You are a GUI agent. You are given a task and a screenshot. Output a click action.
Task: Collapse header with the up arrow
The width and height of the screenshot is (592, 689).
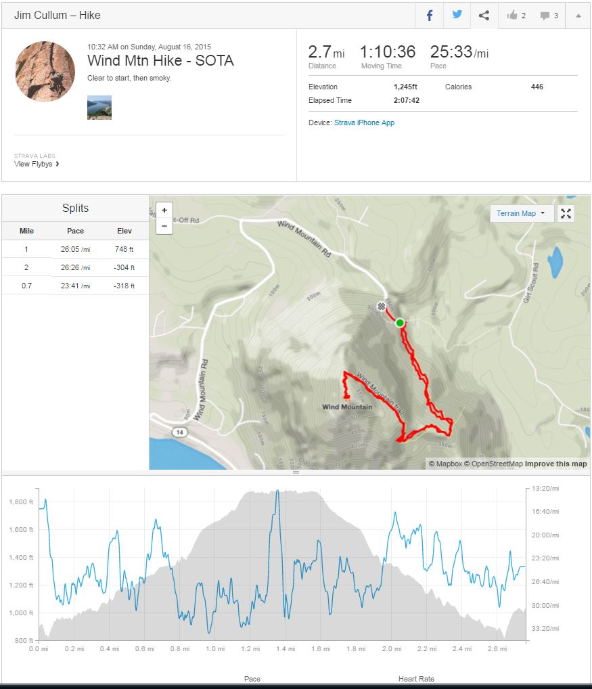tap(578, 16)
